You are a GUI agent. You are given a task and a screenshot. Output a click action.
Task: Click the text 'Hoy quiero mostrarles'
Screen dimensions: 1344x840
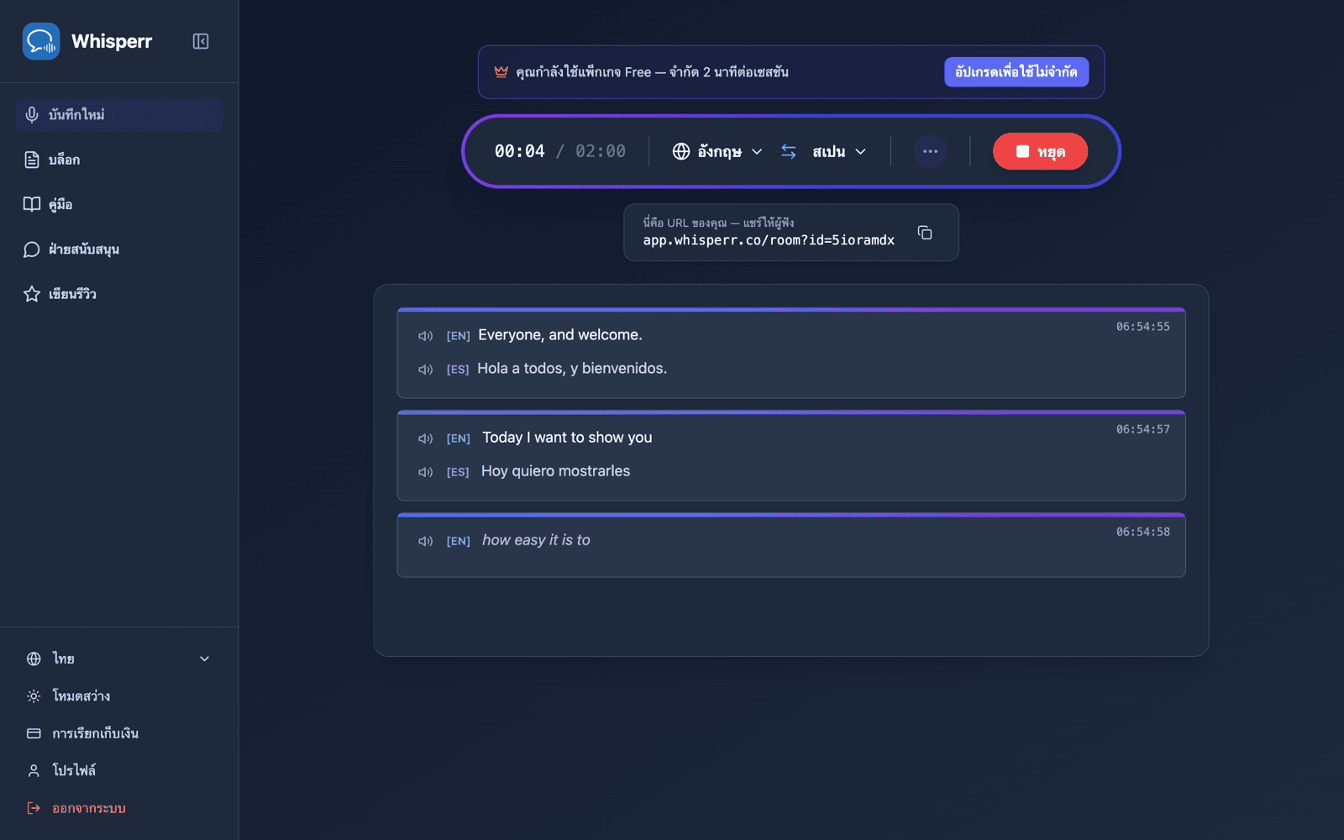555,471
